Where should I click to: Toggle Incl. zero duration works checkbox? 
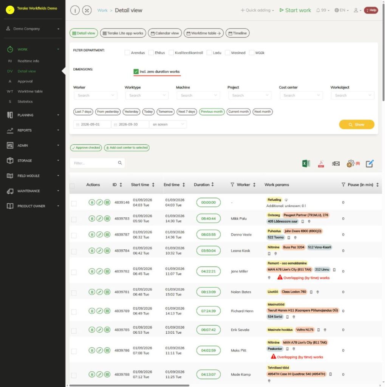coord(136,71)
